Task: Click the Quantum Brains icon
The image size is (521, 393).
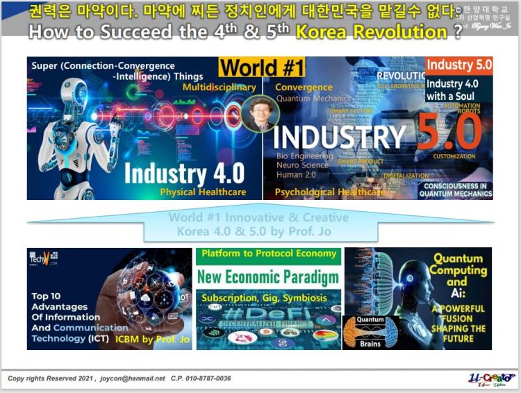Action: (x=370, y=331)
